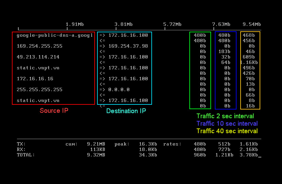Click peak RX value 18.0Kb
The height and width of the screenshot is (184, 282).
tap(148, 149)
